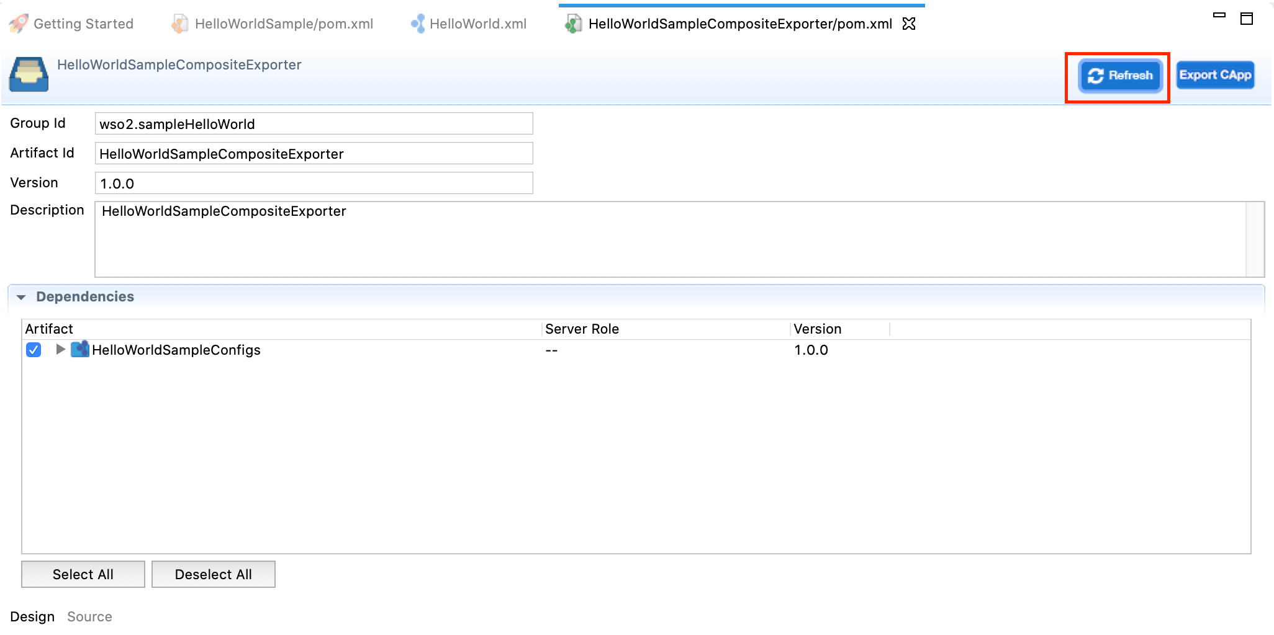
Task: Select the HelloWorldSampleConfigs artifact row
Action: [636, 350]
